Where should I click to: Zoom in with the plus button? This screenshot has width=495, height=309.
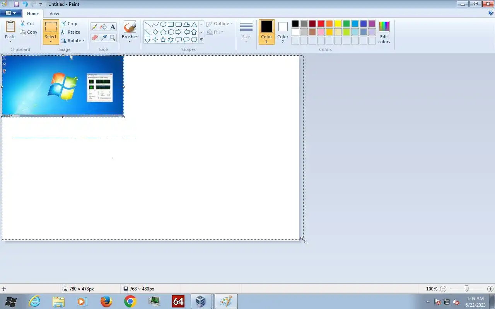(x=490, y=289)
